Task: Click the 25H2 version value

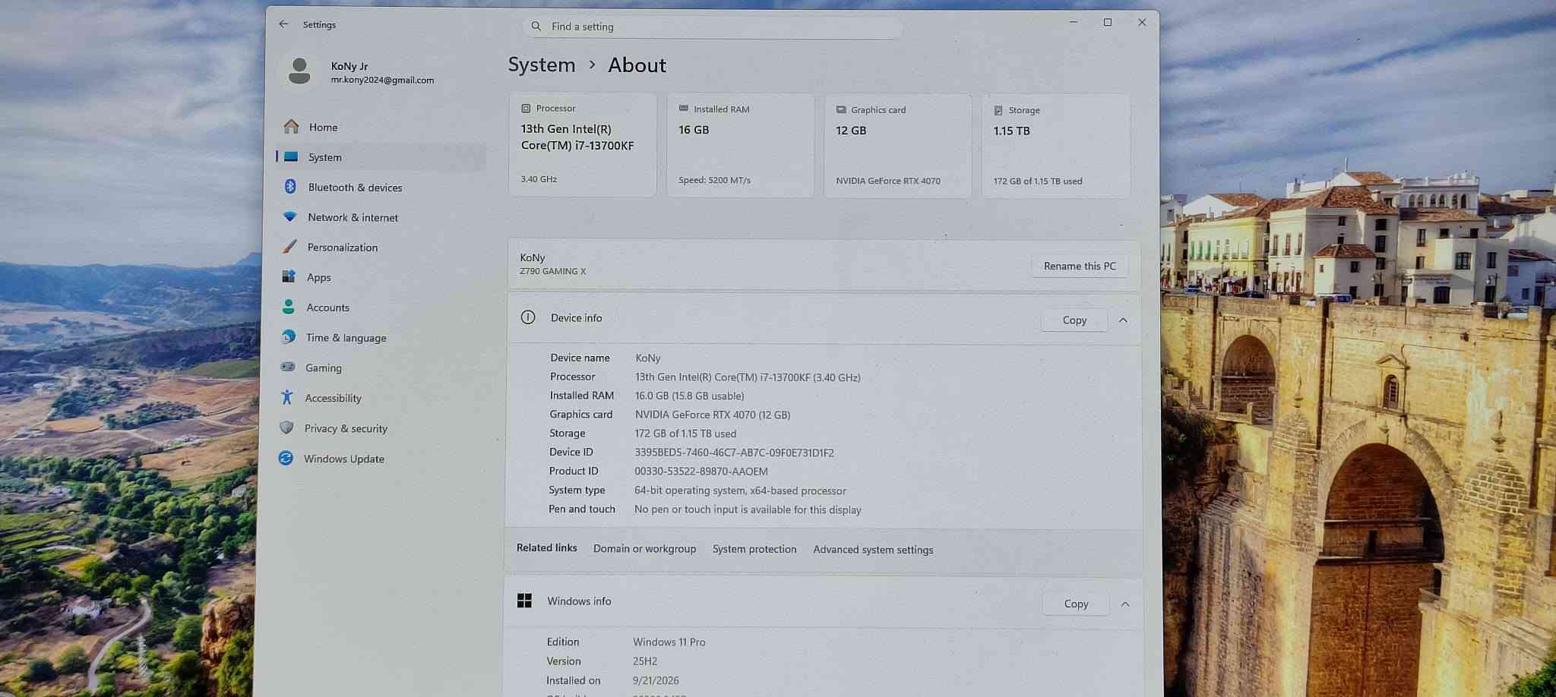Action: (645, 661)
